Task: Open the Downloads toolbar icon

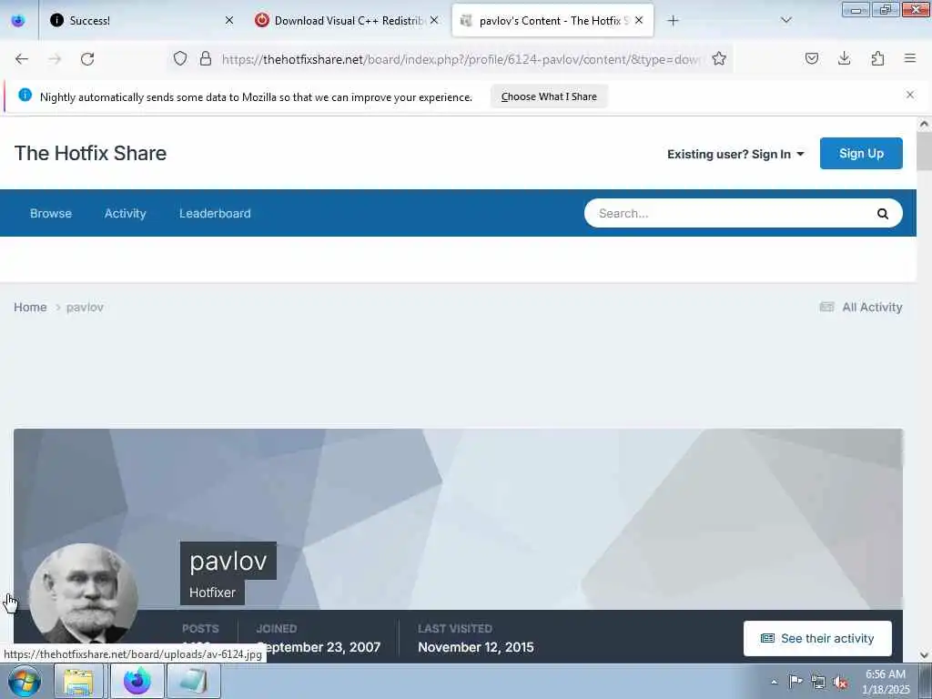Action: (x=844, y=58)
